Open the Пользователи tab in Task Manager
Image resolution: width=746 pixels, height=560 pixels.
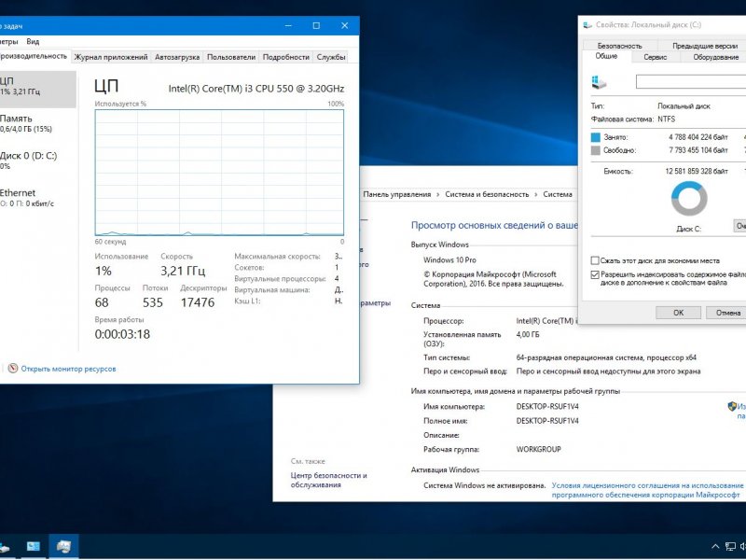231,57
